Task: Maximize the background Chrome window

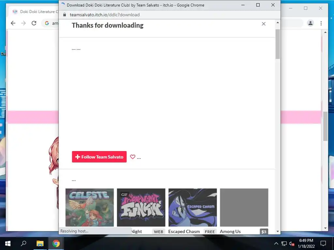Action: (306, 8)
